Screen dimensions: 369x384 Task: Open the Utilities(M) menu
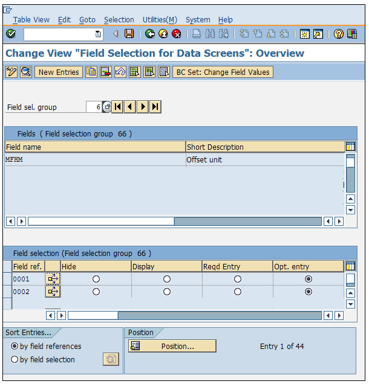[x=160, y=20]
